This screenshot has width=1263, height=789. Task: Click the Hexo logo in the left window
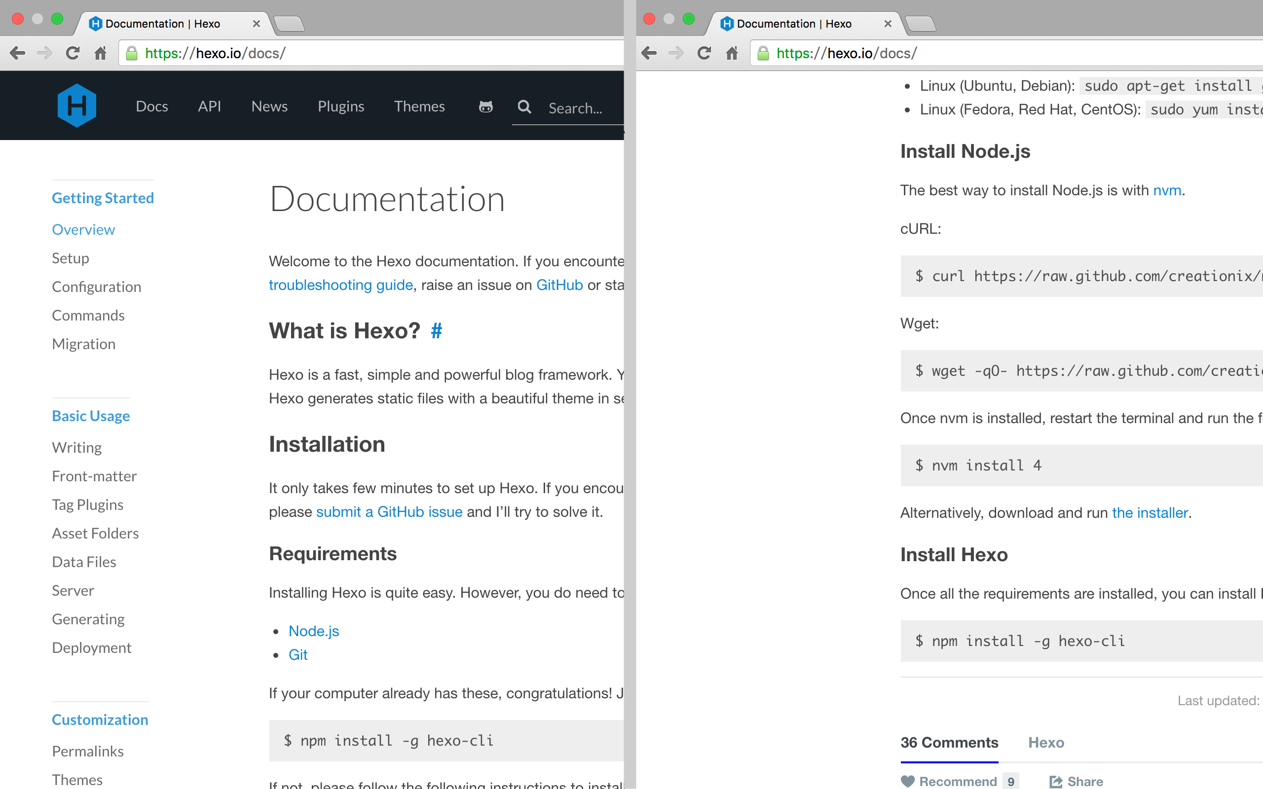[77, 106]
